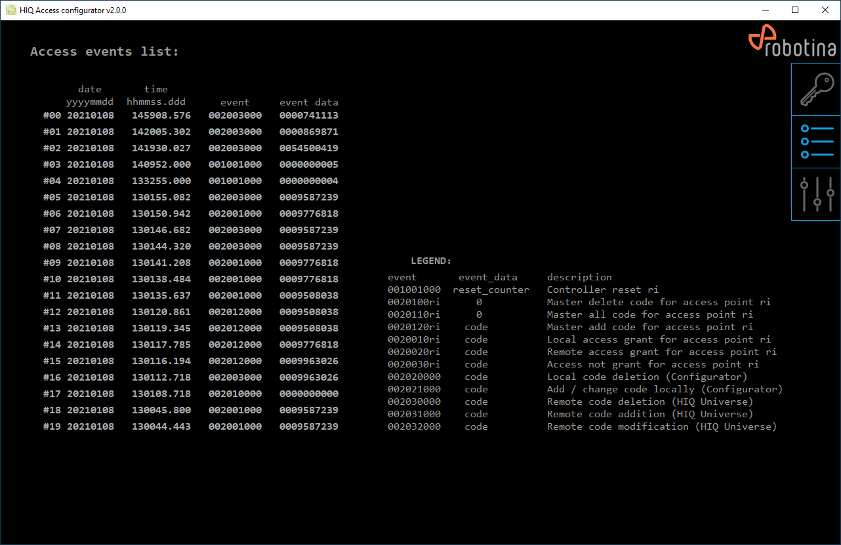This screenshot has height=545, width=841.
Task: Maximize the configurator window
Action: tap(795, 10)
